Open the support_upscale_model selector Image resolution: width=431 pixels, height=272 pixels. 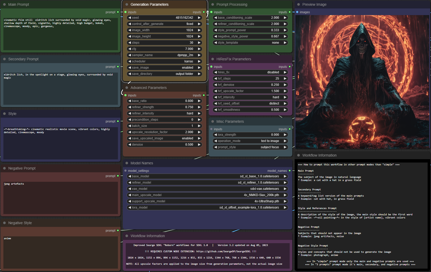(207, 201)
